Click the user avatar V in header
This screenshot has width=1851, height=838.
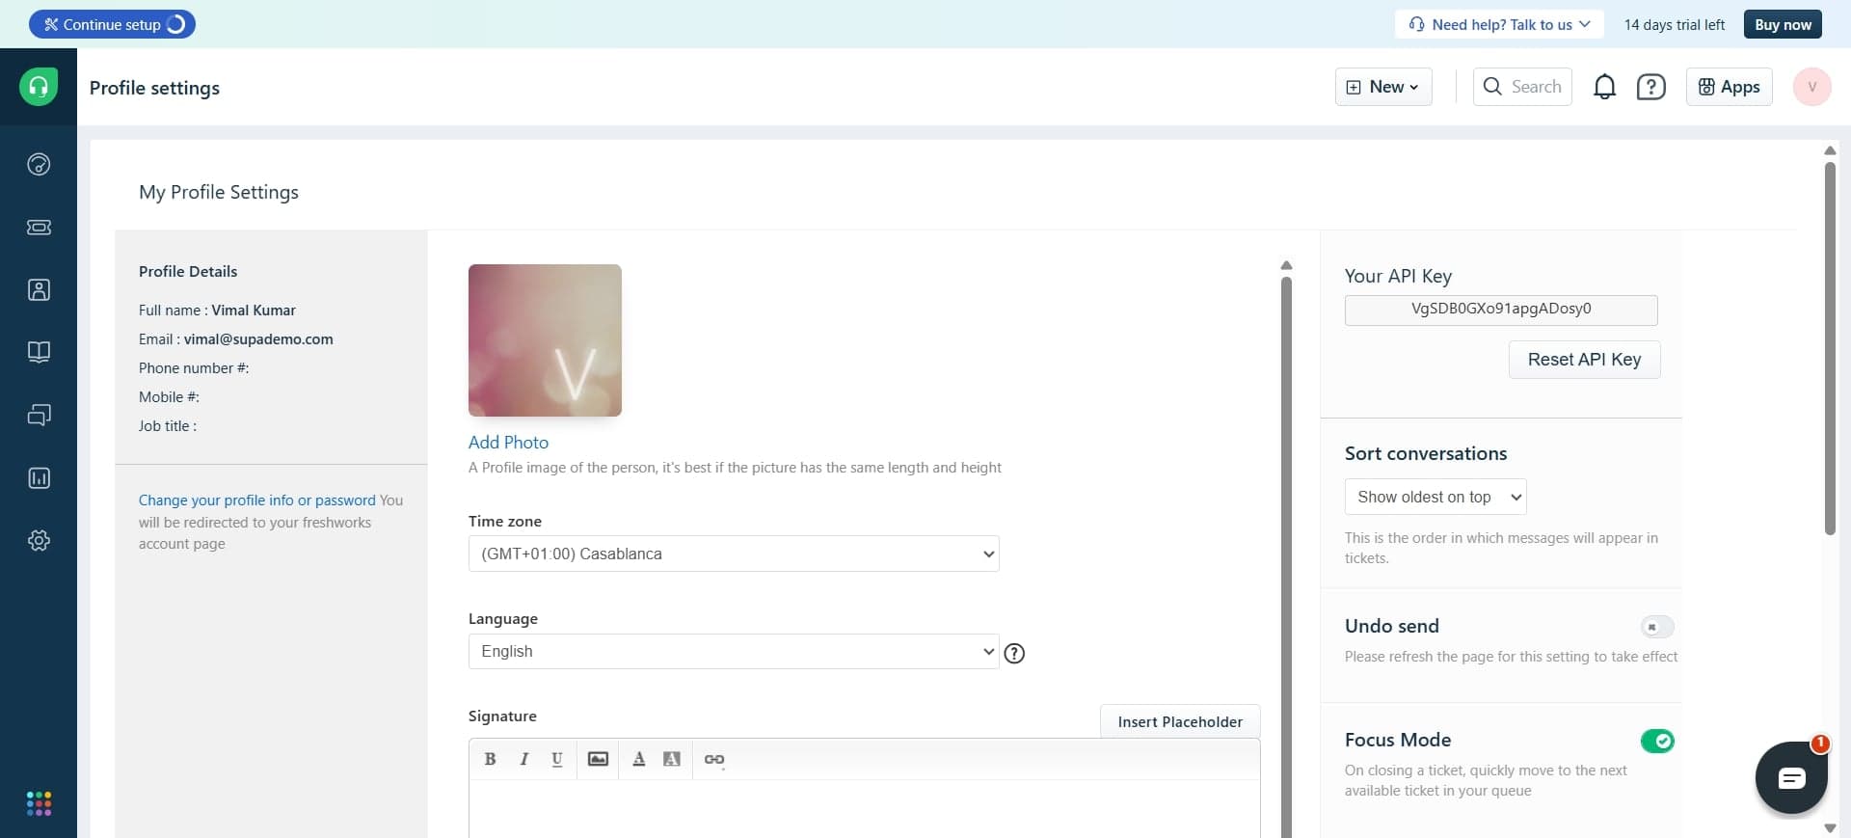point(1811,87)
